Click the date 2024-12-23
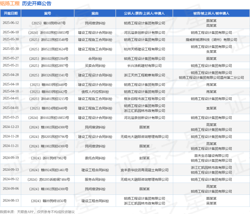 click(11, 127)
